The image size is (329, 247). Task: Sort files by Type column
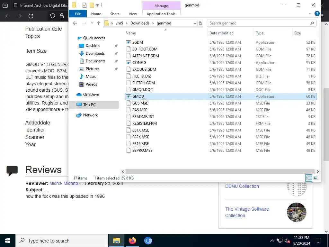click(260, 33)
